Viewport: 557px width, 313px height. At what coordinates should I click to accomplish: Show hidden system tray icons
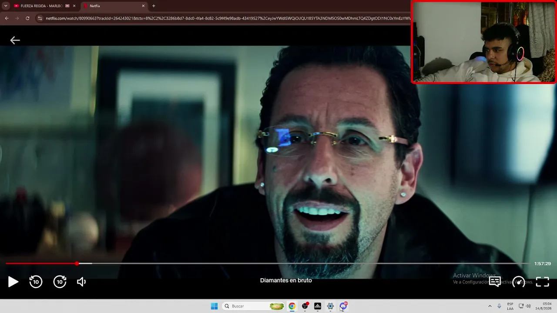click(x=490, y=306)
